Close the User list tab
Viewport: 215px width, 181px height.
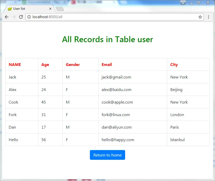click(50, 9)
